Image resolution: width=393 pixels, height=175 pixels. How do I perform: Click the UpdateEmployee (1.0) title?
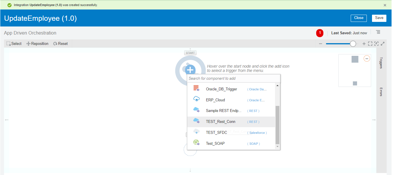(x=40, y=18)
